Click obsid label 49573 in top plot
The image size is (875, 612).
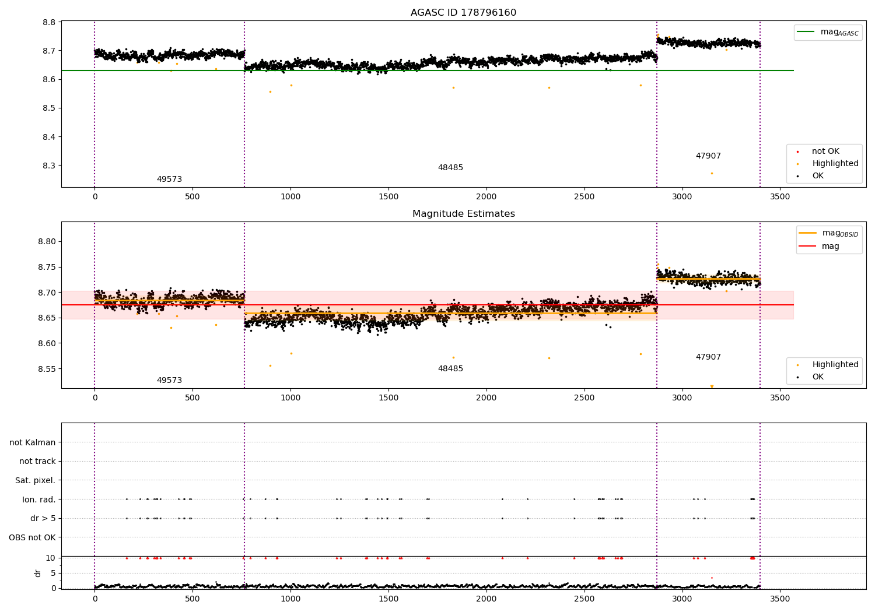pos(169,180)
